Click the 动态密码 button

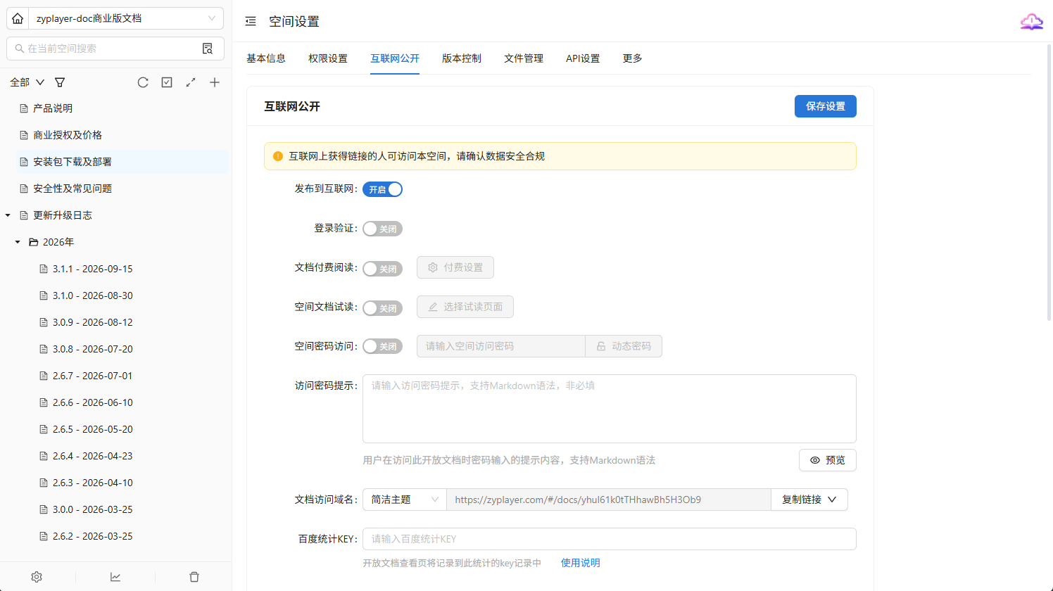(x=624, y=346)
